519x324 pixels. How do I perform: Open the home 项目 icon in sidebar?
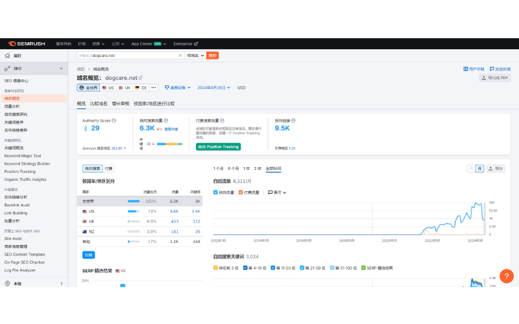7,56
